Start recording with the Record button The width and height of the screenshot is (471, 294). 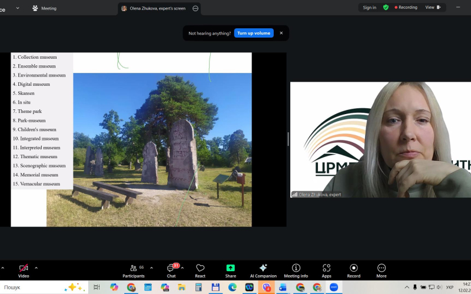[x=353, y=270]
